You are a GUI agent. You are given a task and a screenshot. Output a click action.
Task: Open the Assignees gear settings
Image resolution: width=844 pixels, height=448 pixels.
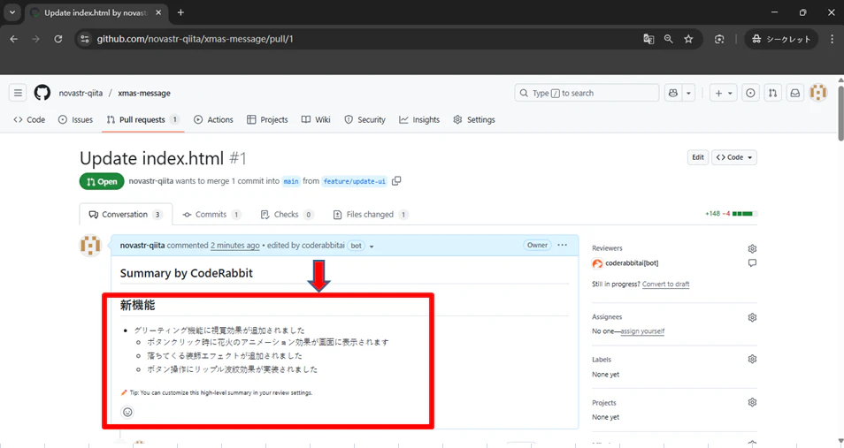pyautogui.click(x=752, y=317)
